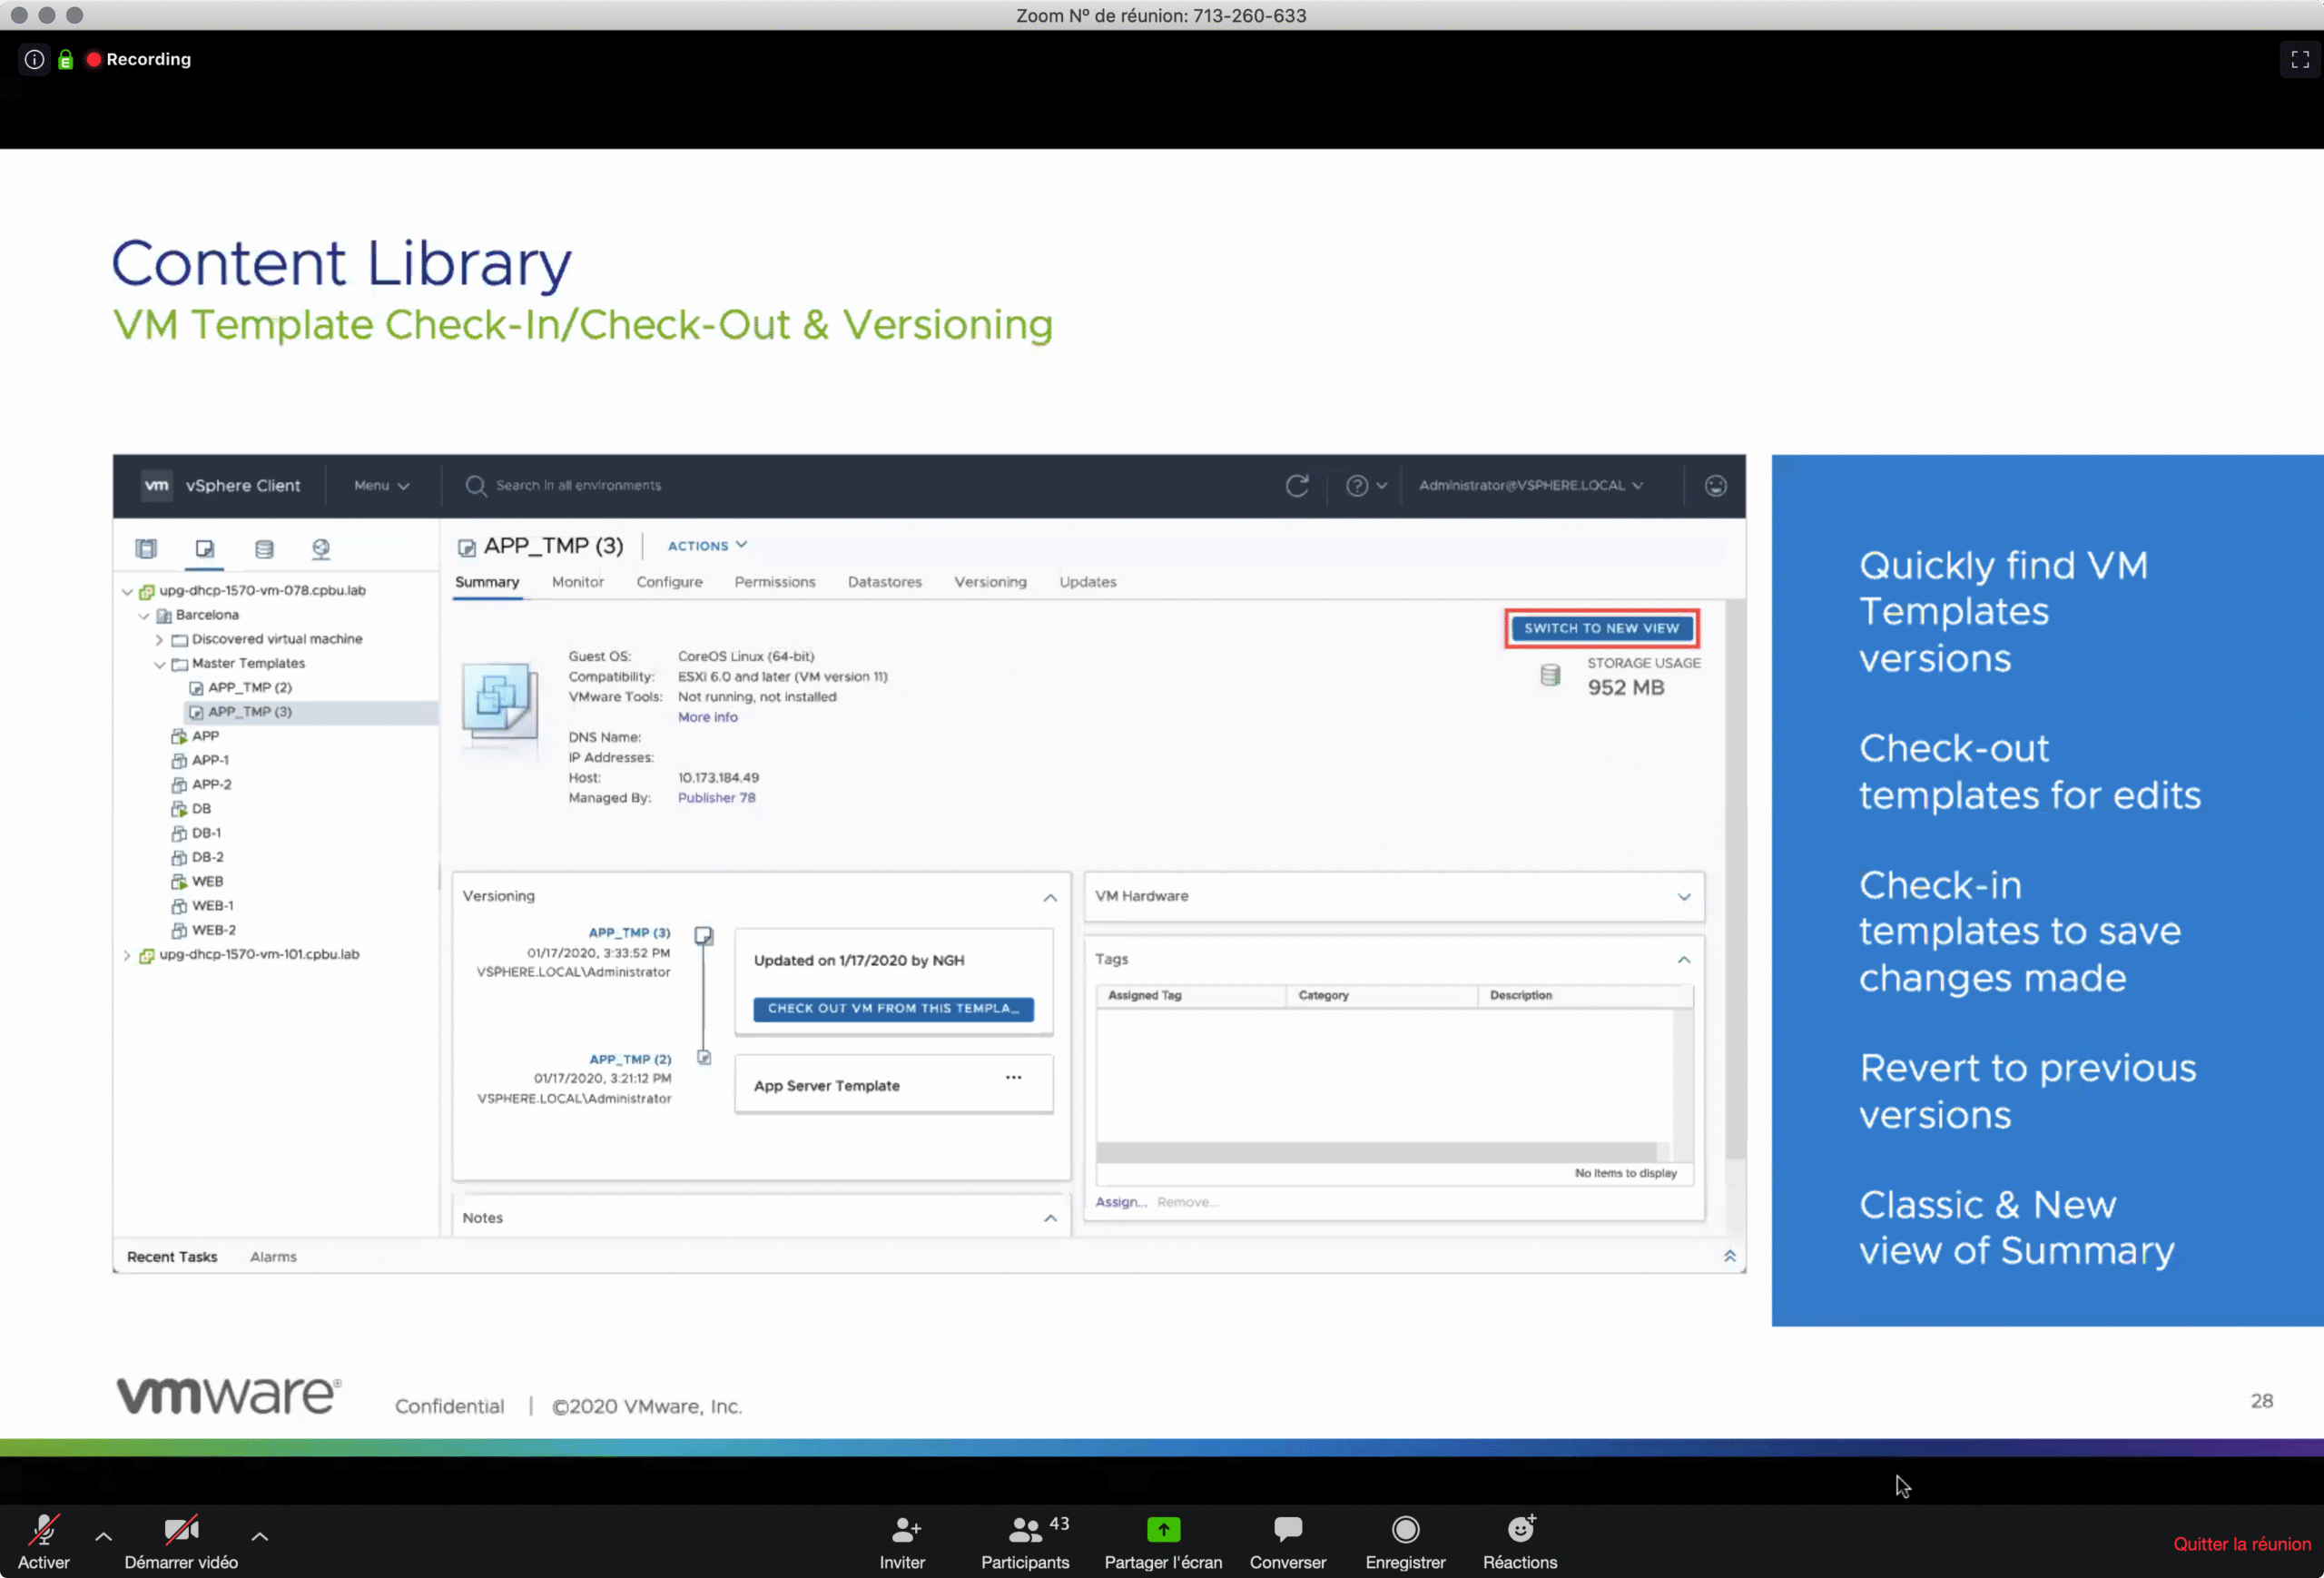Image resolution: width=2324 pixels, height=1578 pixels.
Task: Click the vSphere content vertical scrollbar
Action: [1735, 880]
